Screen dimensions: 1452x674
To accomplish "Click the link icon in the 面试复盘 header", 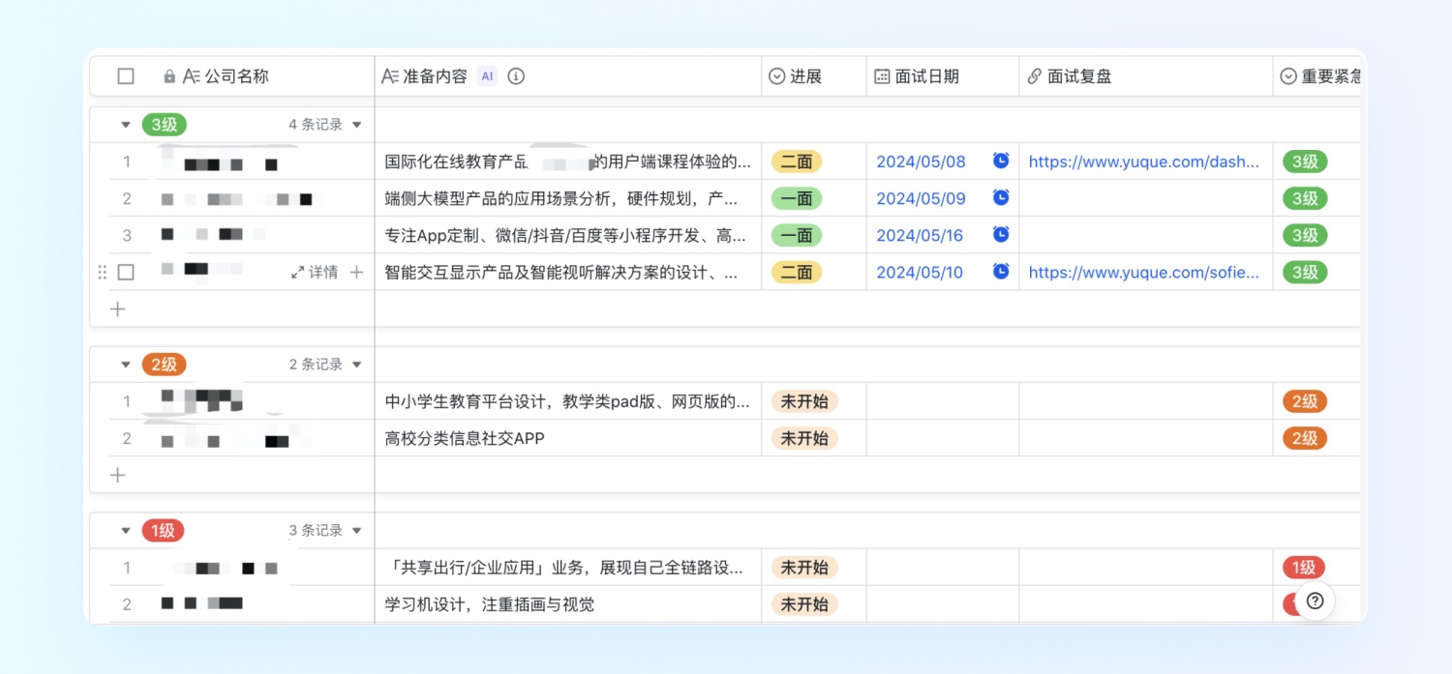I will (x=1035, y=75).
